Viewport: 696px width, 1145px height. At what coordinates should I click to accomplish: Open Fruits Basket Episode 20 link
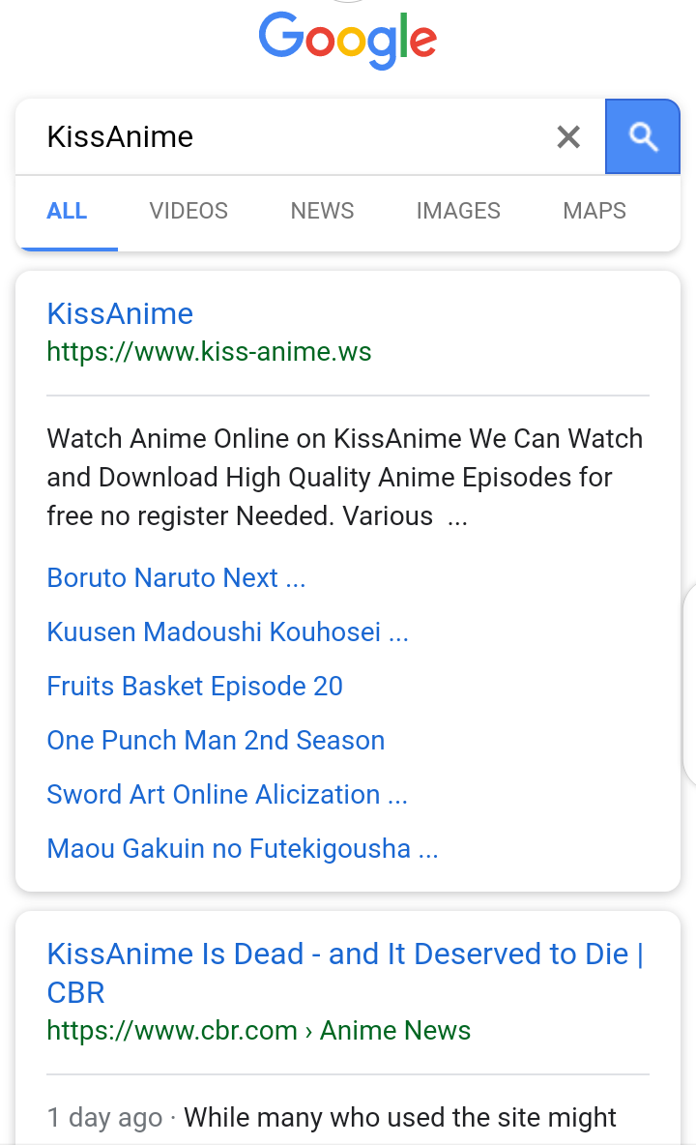click(x=194, y=687)
